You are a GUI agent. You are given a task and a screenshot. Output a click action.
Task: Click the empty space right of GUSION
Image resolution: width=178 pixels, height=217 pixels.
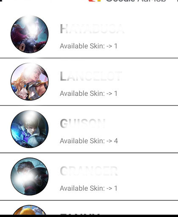click(141, 123)
